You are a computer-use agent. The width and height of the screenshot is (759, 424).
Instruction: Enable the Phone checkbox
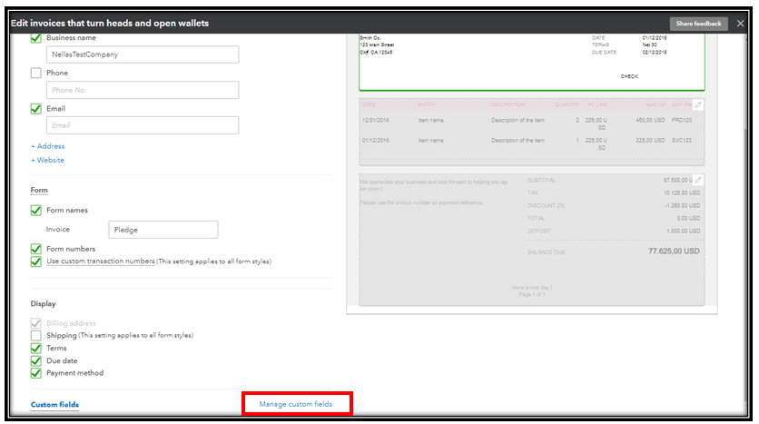36,74
